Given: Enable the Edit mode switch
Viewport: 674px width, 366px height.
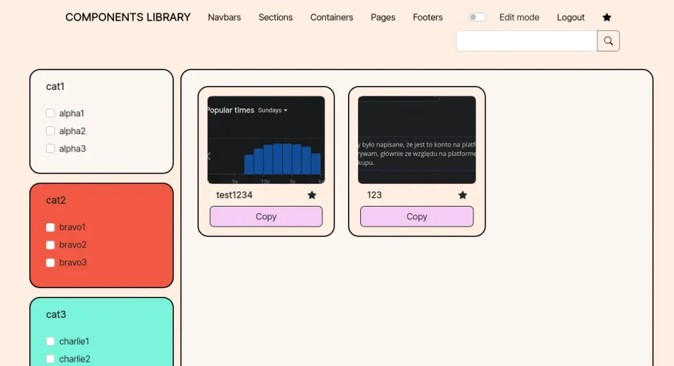Looking at the screenshot, I should coord(477,17).
